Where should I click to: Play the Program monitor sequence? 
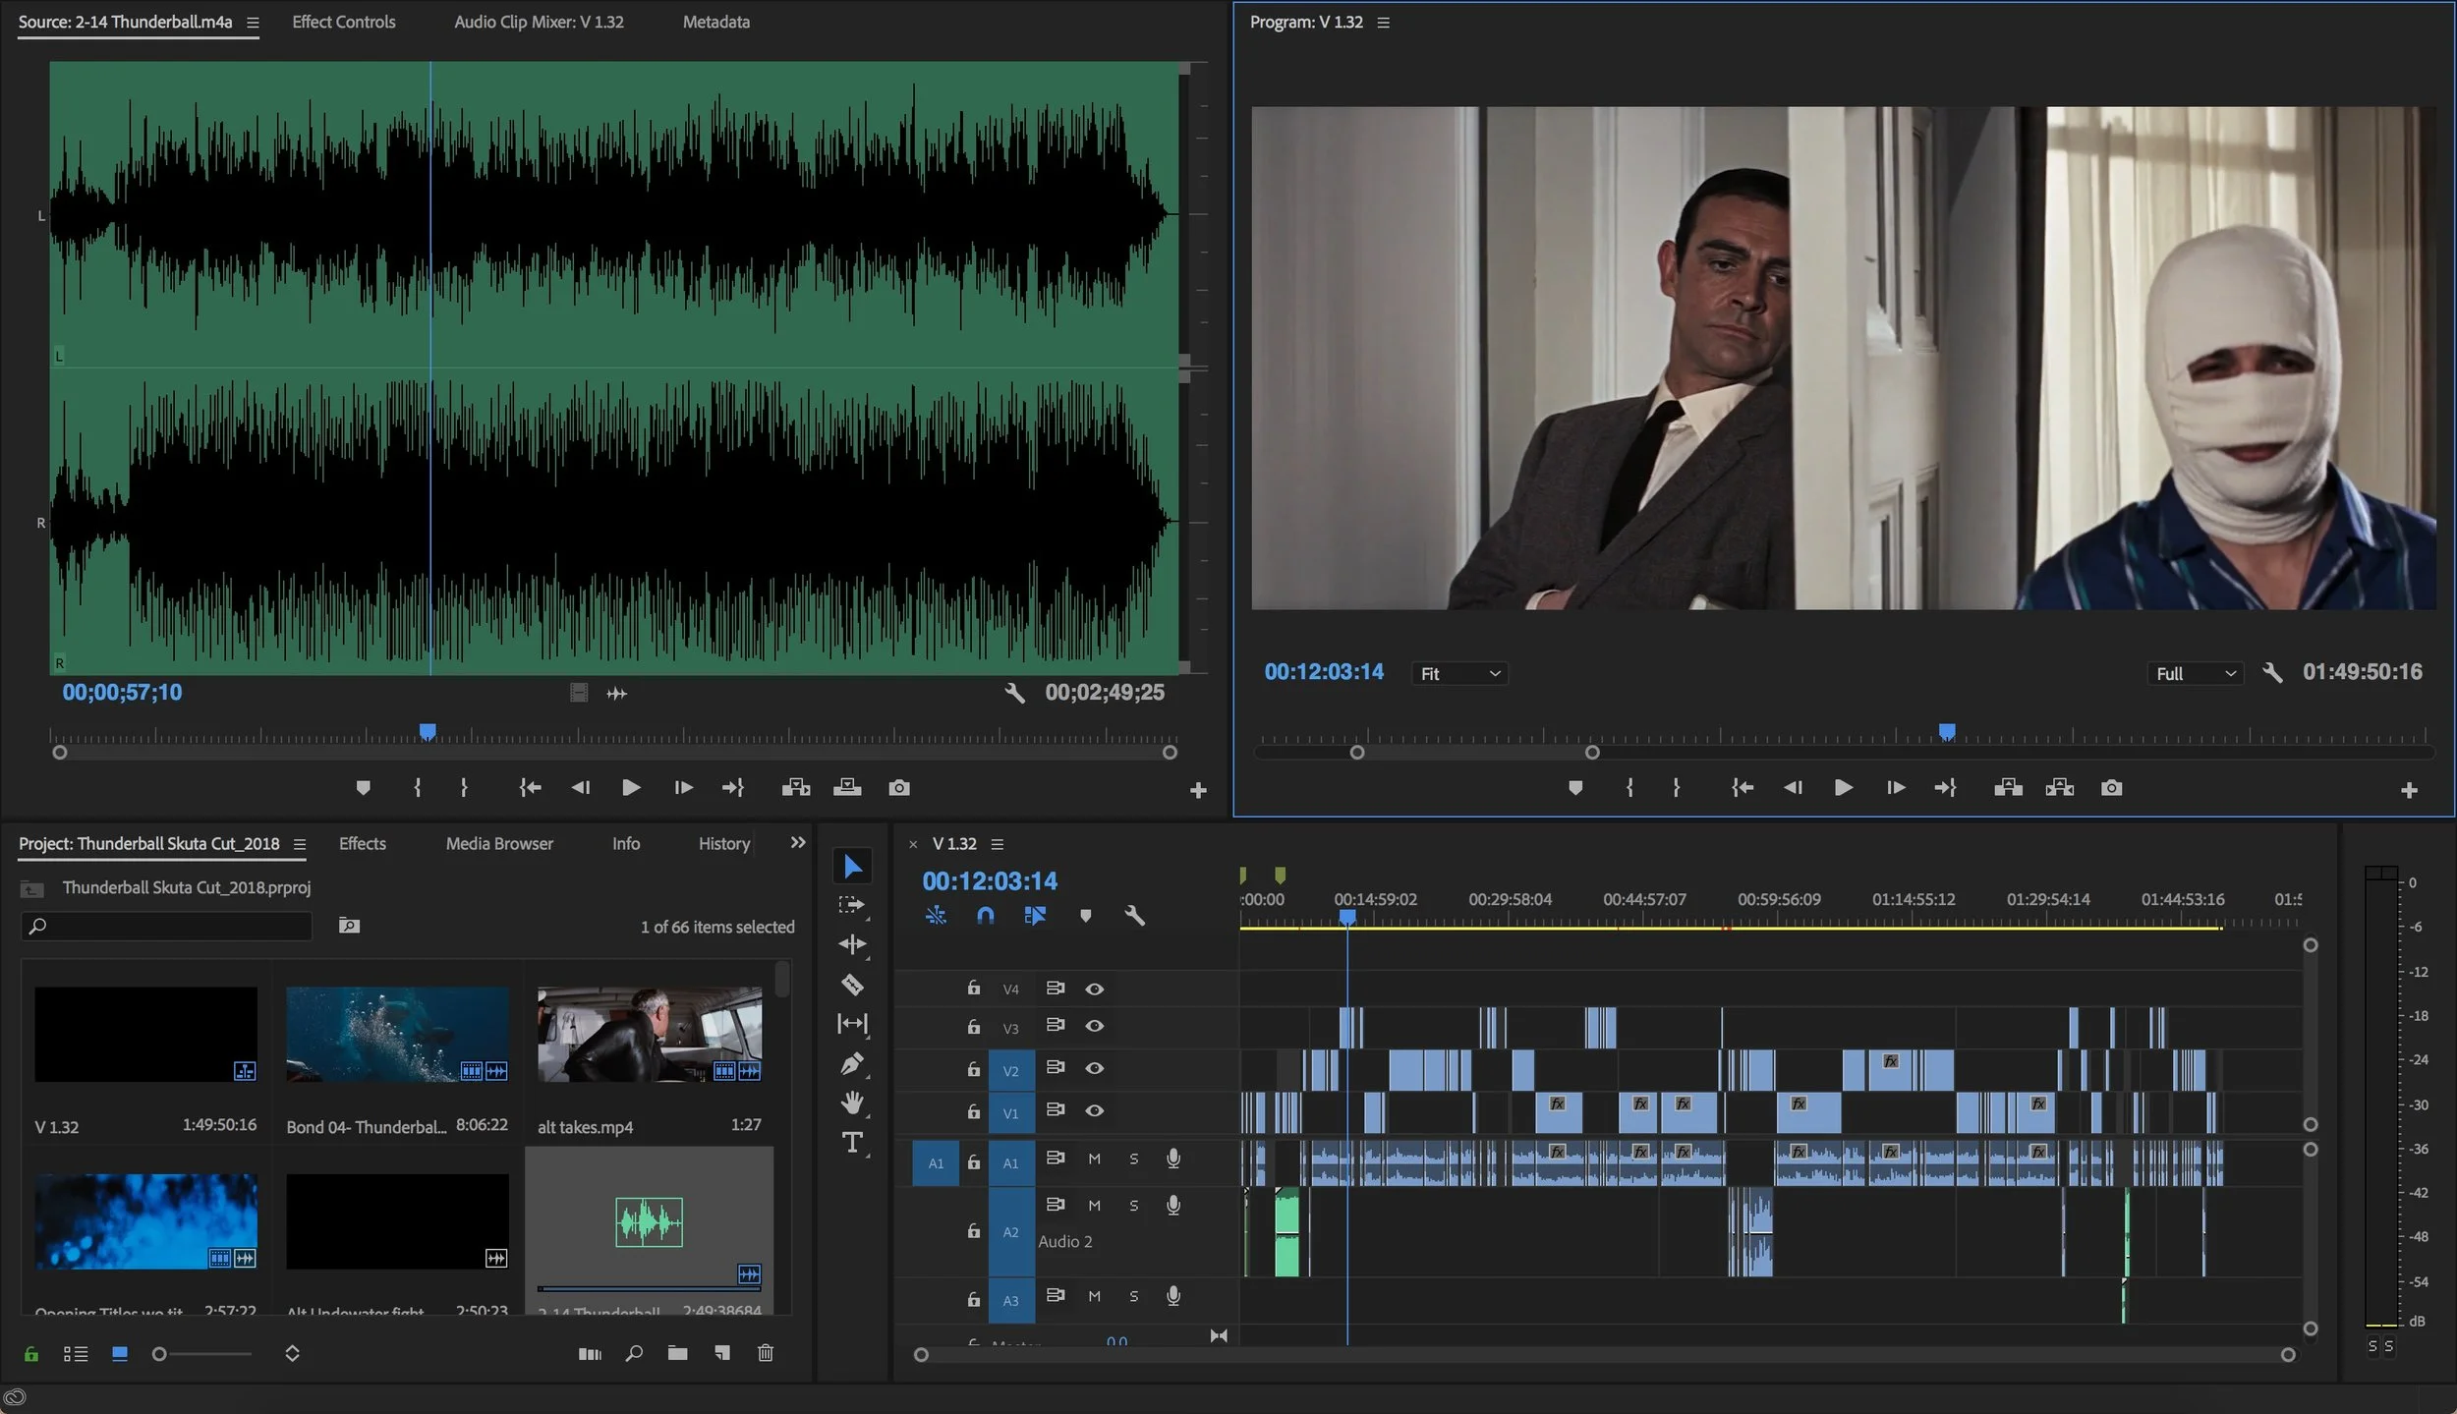[x=1843, y=788]
